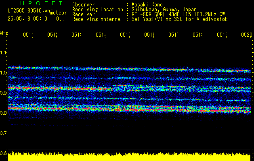Image resolution: width=254 pixels, height=161 pixels.
Task: Click the Observer label
Action: click(84, 4)
